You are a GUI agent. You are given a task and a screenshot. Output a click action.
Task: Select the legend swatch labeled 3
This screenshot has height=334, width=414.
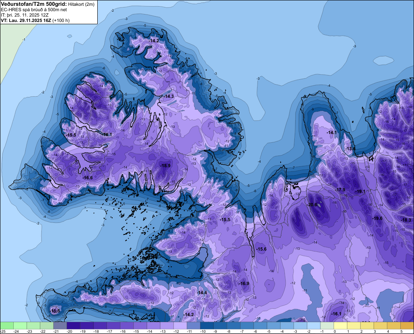pyautogui.click(x=380, y=325)
